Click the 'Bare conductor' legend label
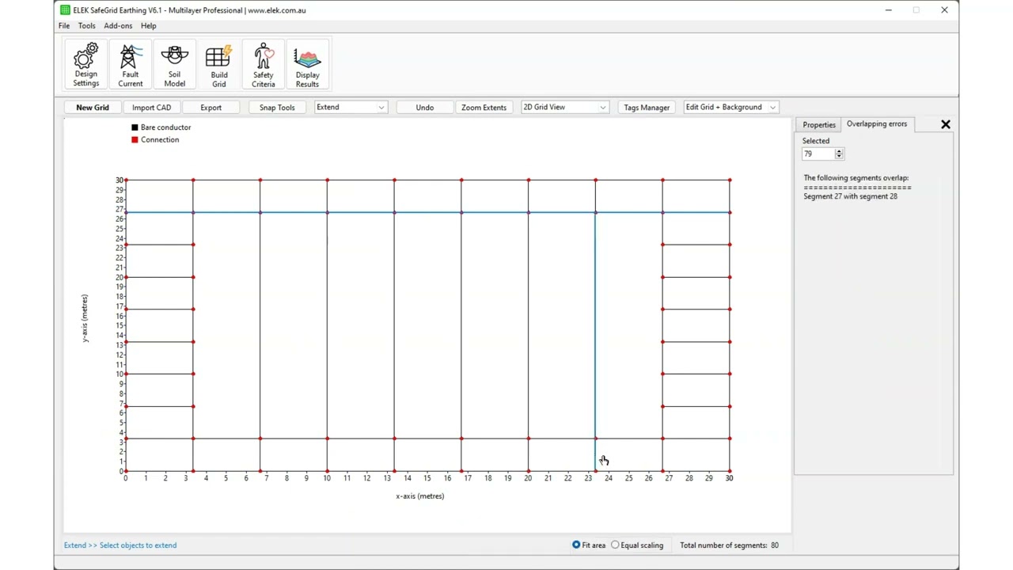This screenshot has width=1013, height=570. tap(165, 127)
